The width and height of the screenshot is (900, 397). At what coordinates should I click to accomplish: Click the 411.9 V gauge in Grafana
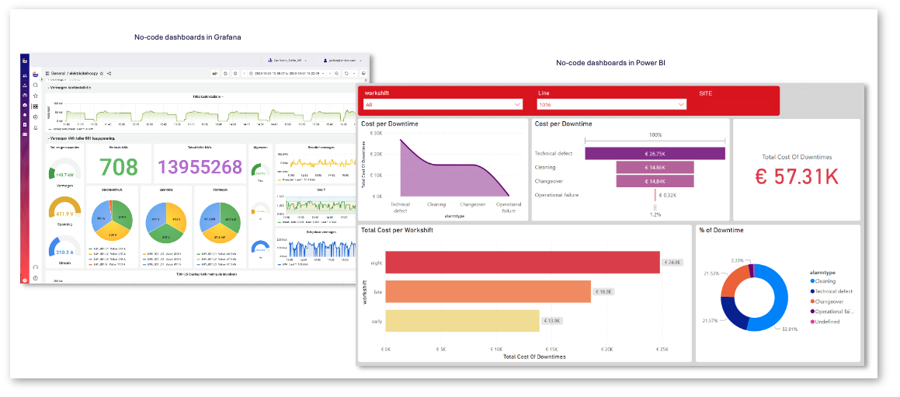click(66, 209)
